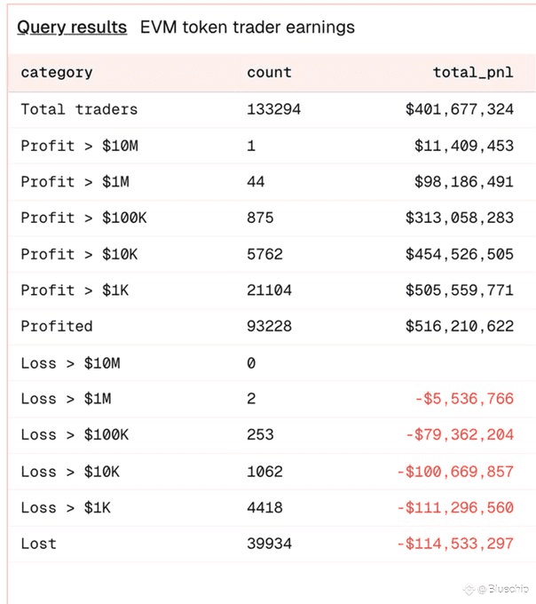Sort by the total_pnl column header

tap(473, 73)
